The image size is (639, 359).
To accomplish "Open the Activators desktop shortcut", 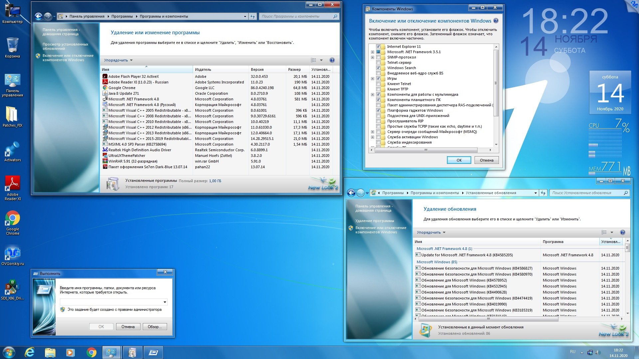I will point(12,152).
